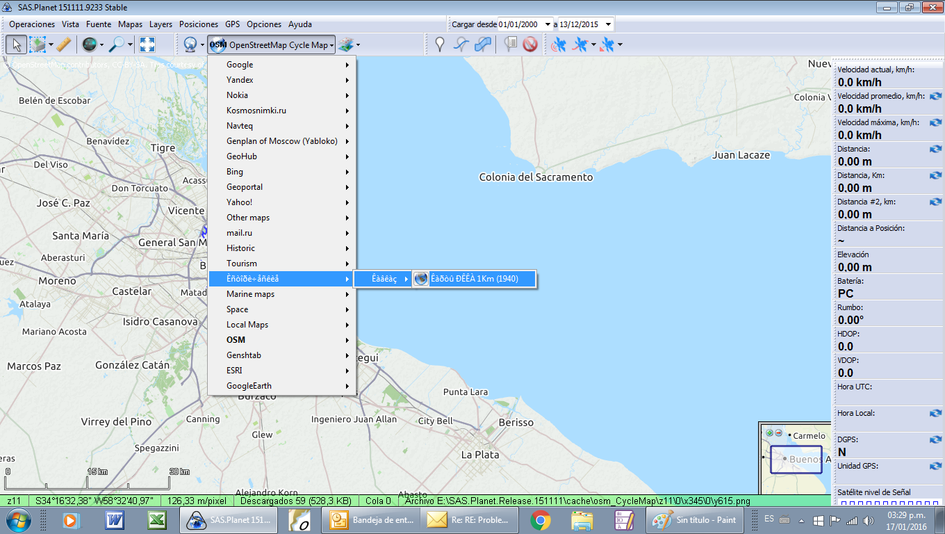The image size is (945, 534).
Task: Click the add placemark pin icon
Action: (x=439, y=44)
